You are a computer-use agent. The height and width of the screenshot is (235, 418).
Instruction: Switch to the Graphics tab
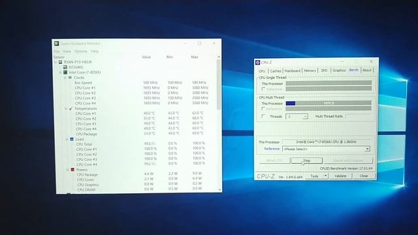tap(339, 70)
